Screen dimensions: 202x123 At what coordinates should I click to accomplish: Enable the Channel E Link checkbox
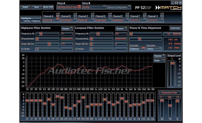pos(127,16)
